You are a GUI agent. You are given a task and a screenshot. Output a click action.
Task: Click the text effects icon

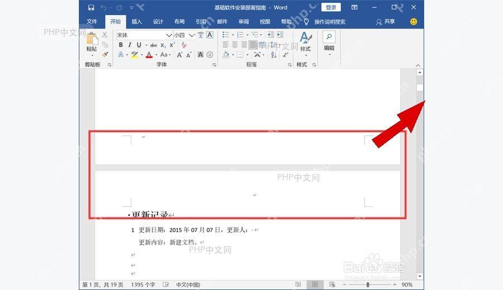point(121,55)
